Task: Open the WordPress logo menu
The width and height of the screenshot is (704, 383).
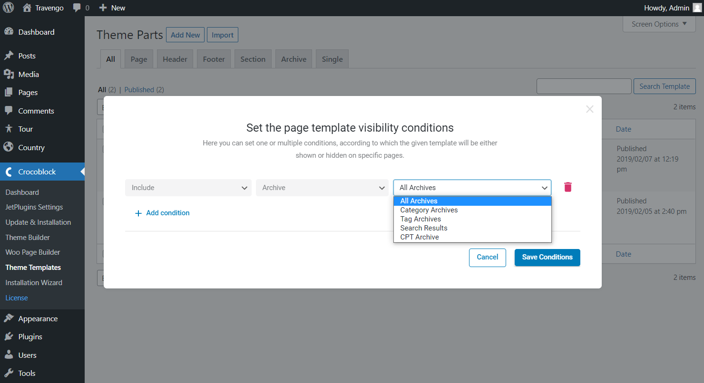Action: pos(9,8)
